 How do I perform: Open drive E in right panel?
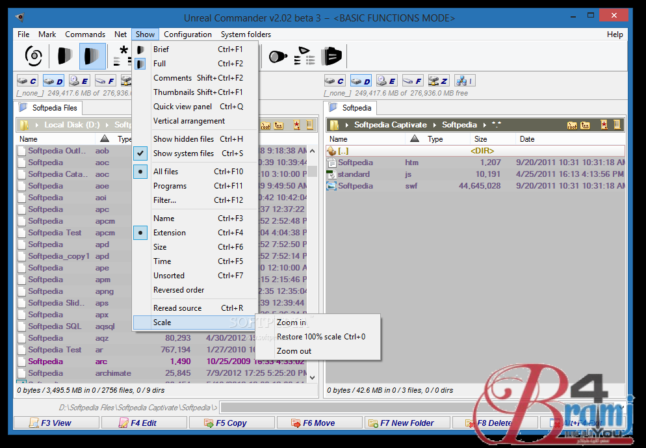tap(387, 81)
